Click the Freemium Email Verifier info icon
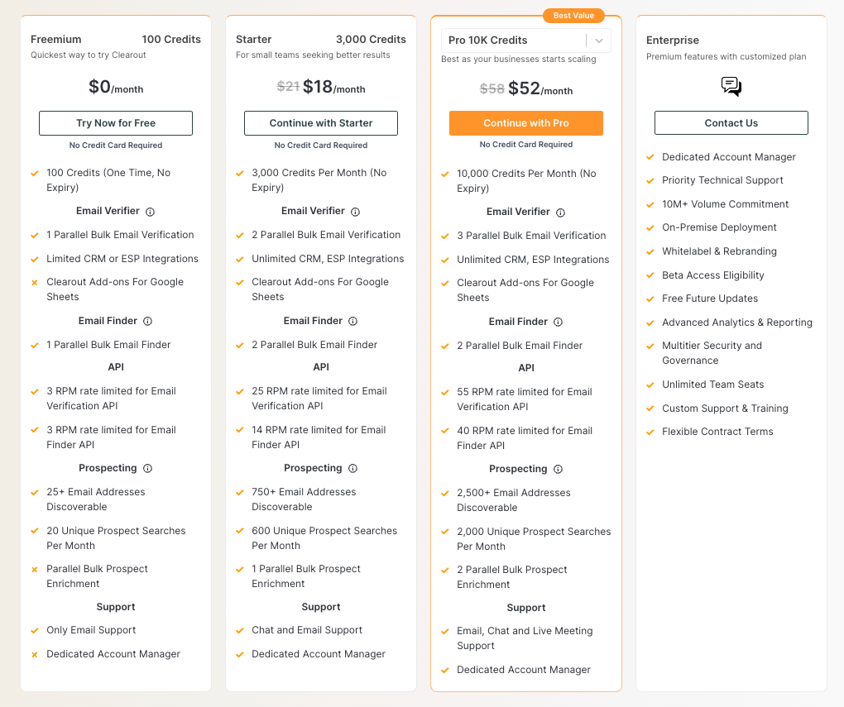 coord(151,212)
